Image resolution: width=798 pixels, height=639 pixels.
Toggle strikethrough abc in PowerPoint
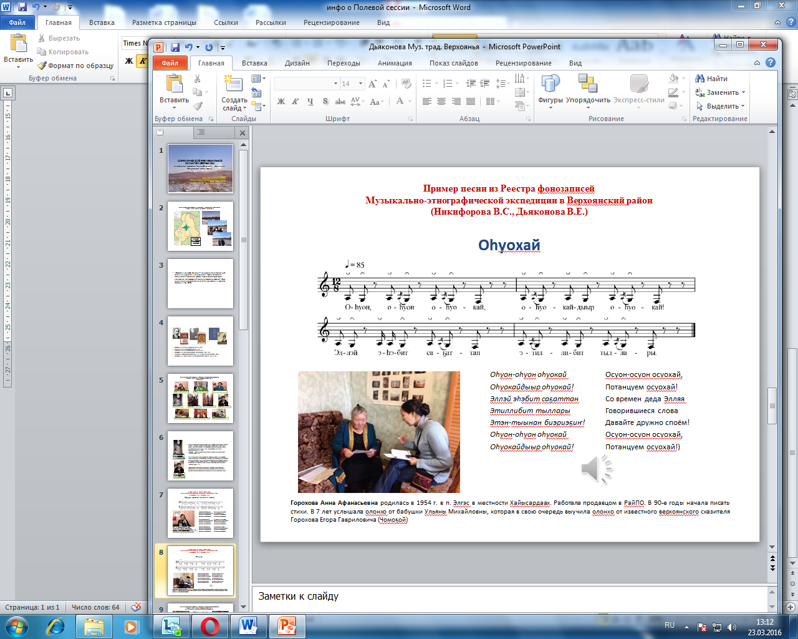coord(340,102)
